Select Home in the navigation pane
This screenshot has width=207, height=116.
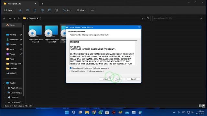[x=12, y=25]
